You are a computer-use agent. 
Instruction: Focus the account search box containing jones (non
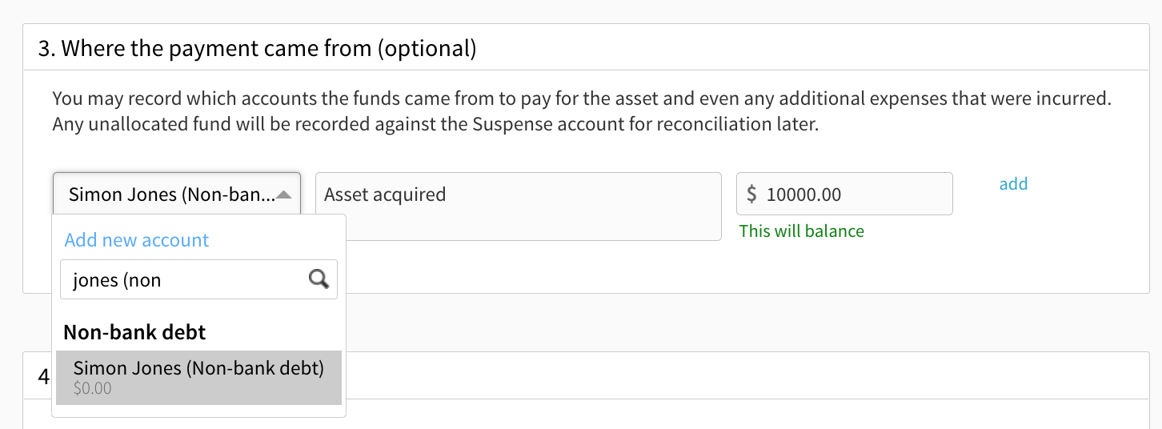tap(198, 279)
